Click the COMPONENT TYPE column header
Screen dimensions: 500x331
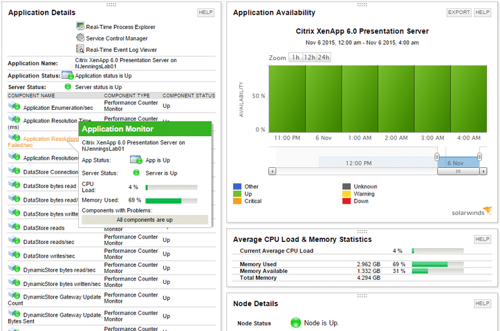pos(127,95)
